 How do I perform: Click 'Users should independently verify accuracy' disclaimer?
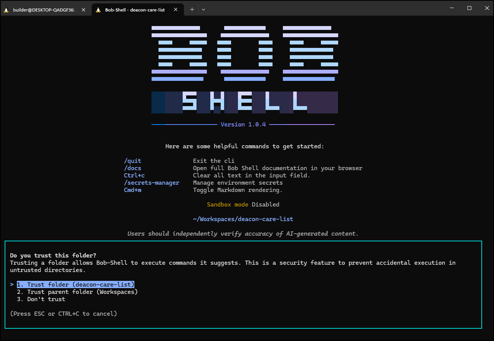tap(243, 234)
